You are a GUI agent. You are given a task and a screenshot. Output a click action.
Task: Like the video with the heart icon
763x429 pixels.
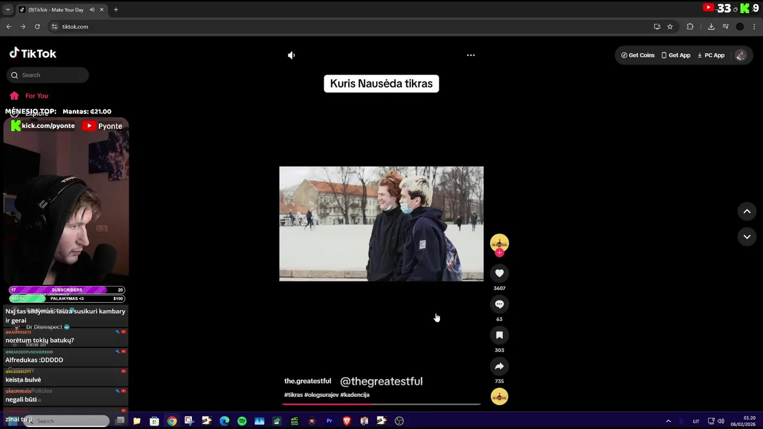[x=500, y=273]
